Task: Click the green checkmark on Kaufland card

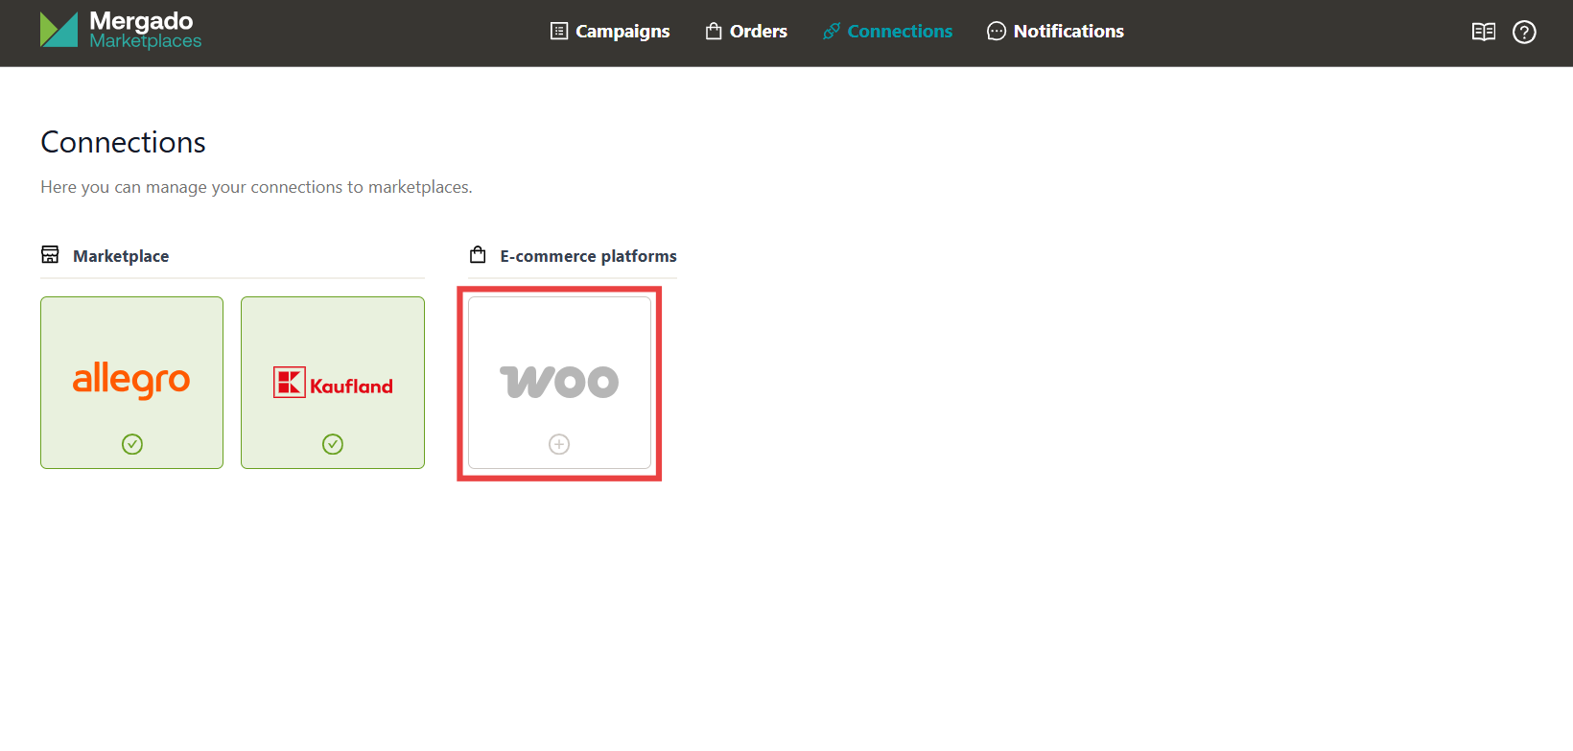Action: (333, 444)
